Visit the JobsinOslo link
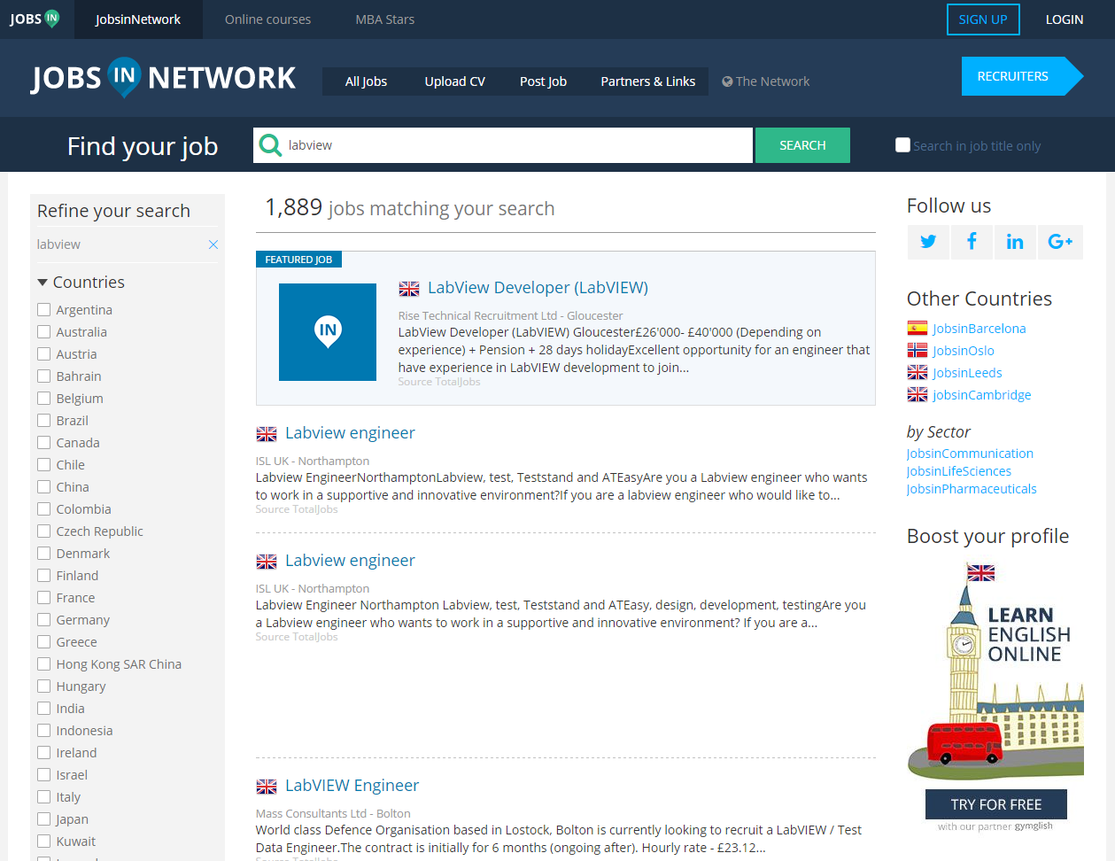Image resolution: width=1115 pixels, height=861 pixels. click(x=963, y=351)
